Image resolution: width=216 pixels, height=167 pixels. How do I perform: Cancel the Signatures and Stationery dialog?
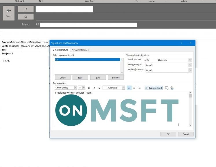tap(186, 134)
